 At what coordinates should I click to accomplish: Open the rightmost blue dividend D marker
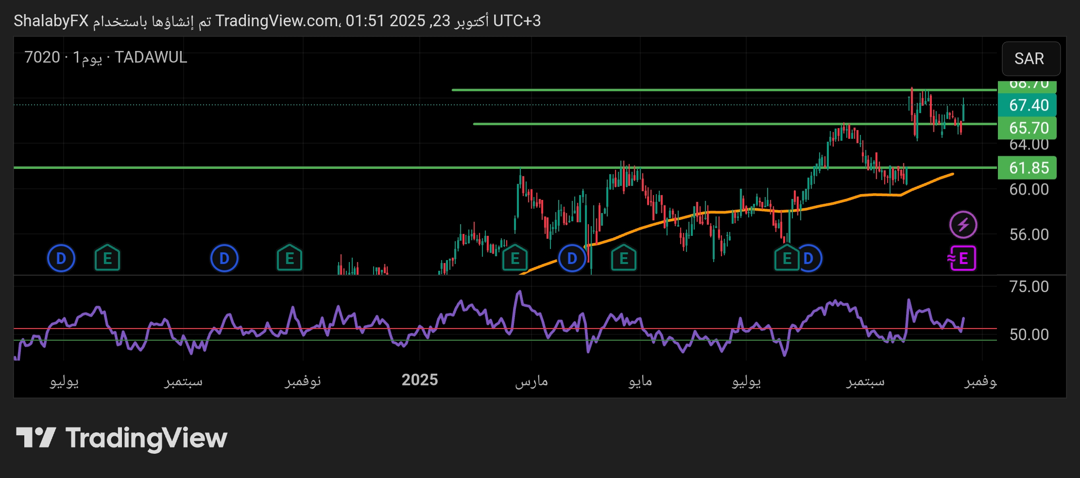809,258
